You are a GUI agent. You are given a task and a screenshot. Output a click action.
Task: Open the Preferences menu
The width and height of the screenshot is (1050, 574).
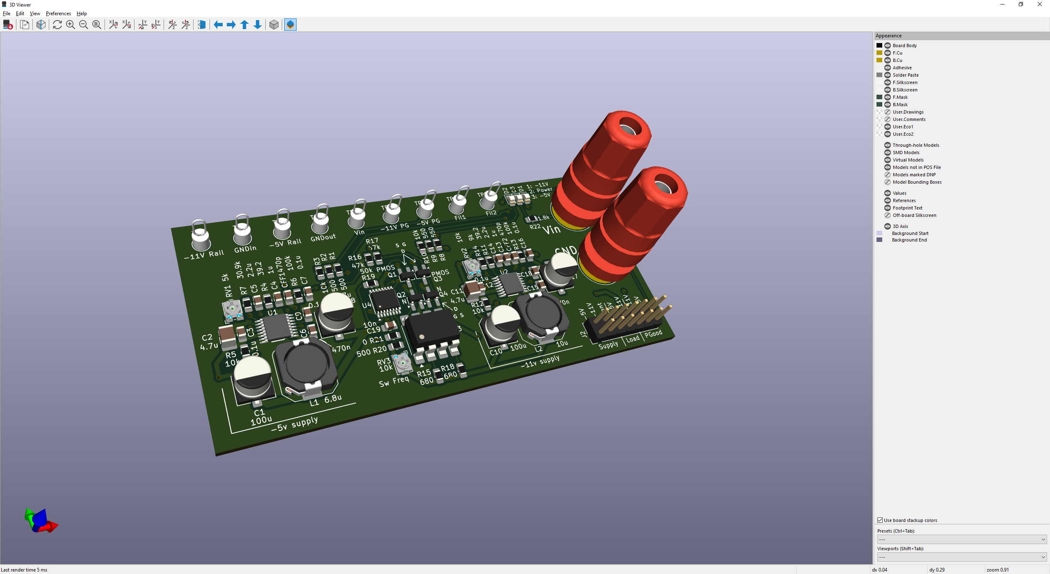pyautogui.click(x=58, y=13)
